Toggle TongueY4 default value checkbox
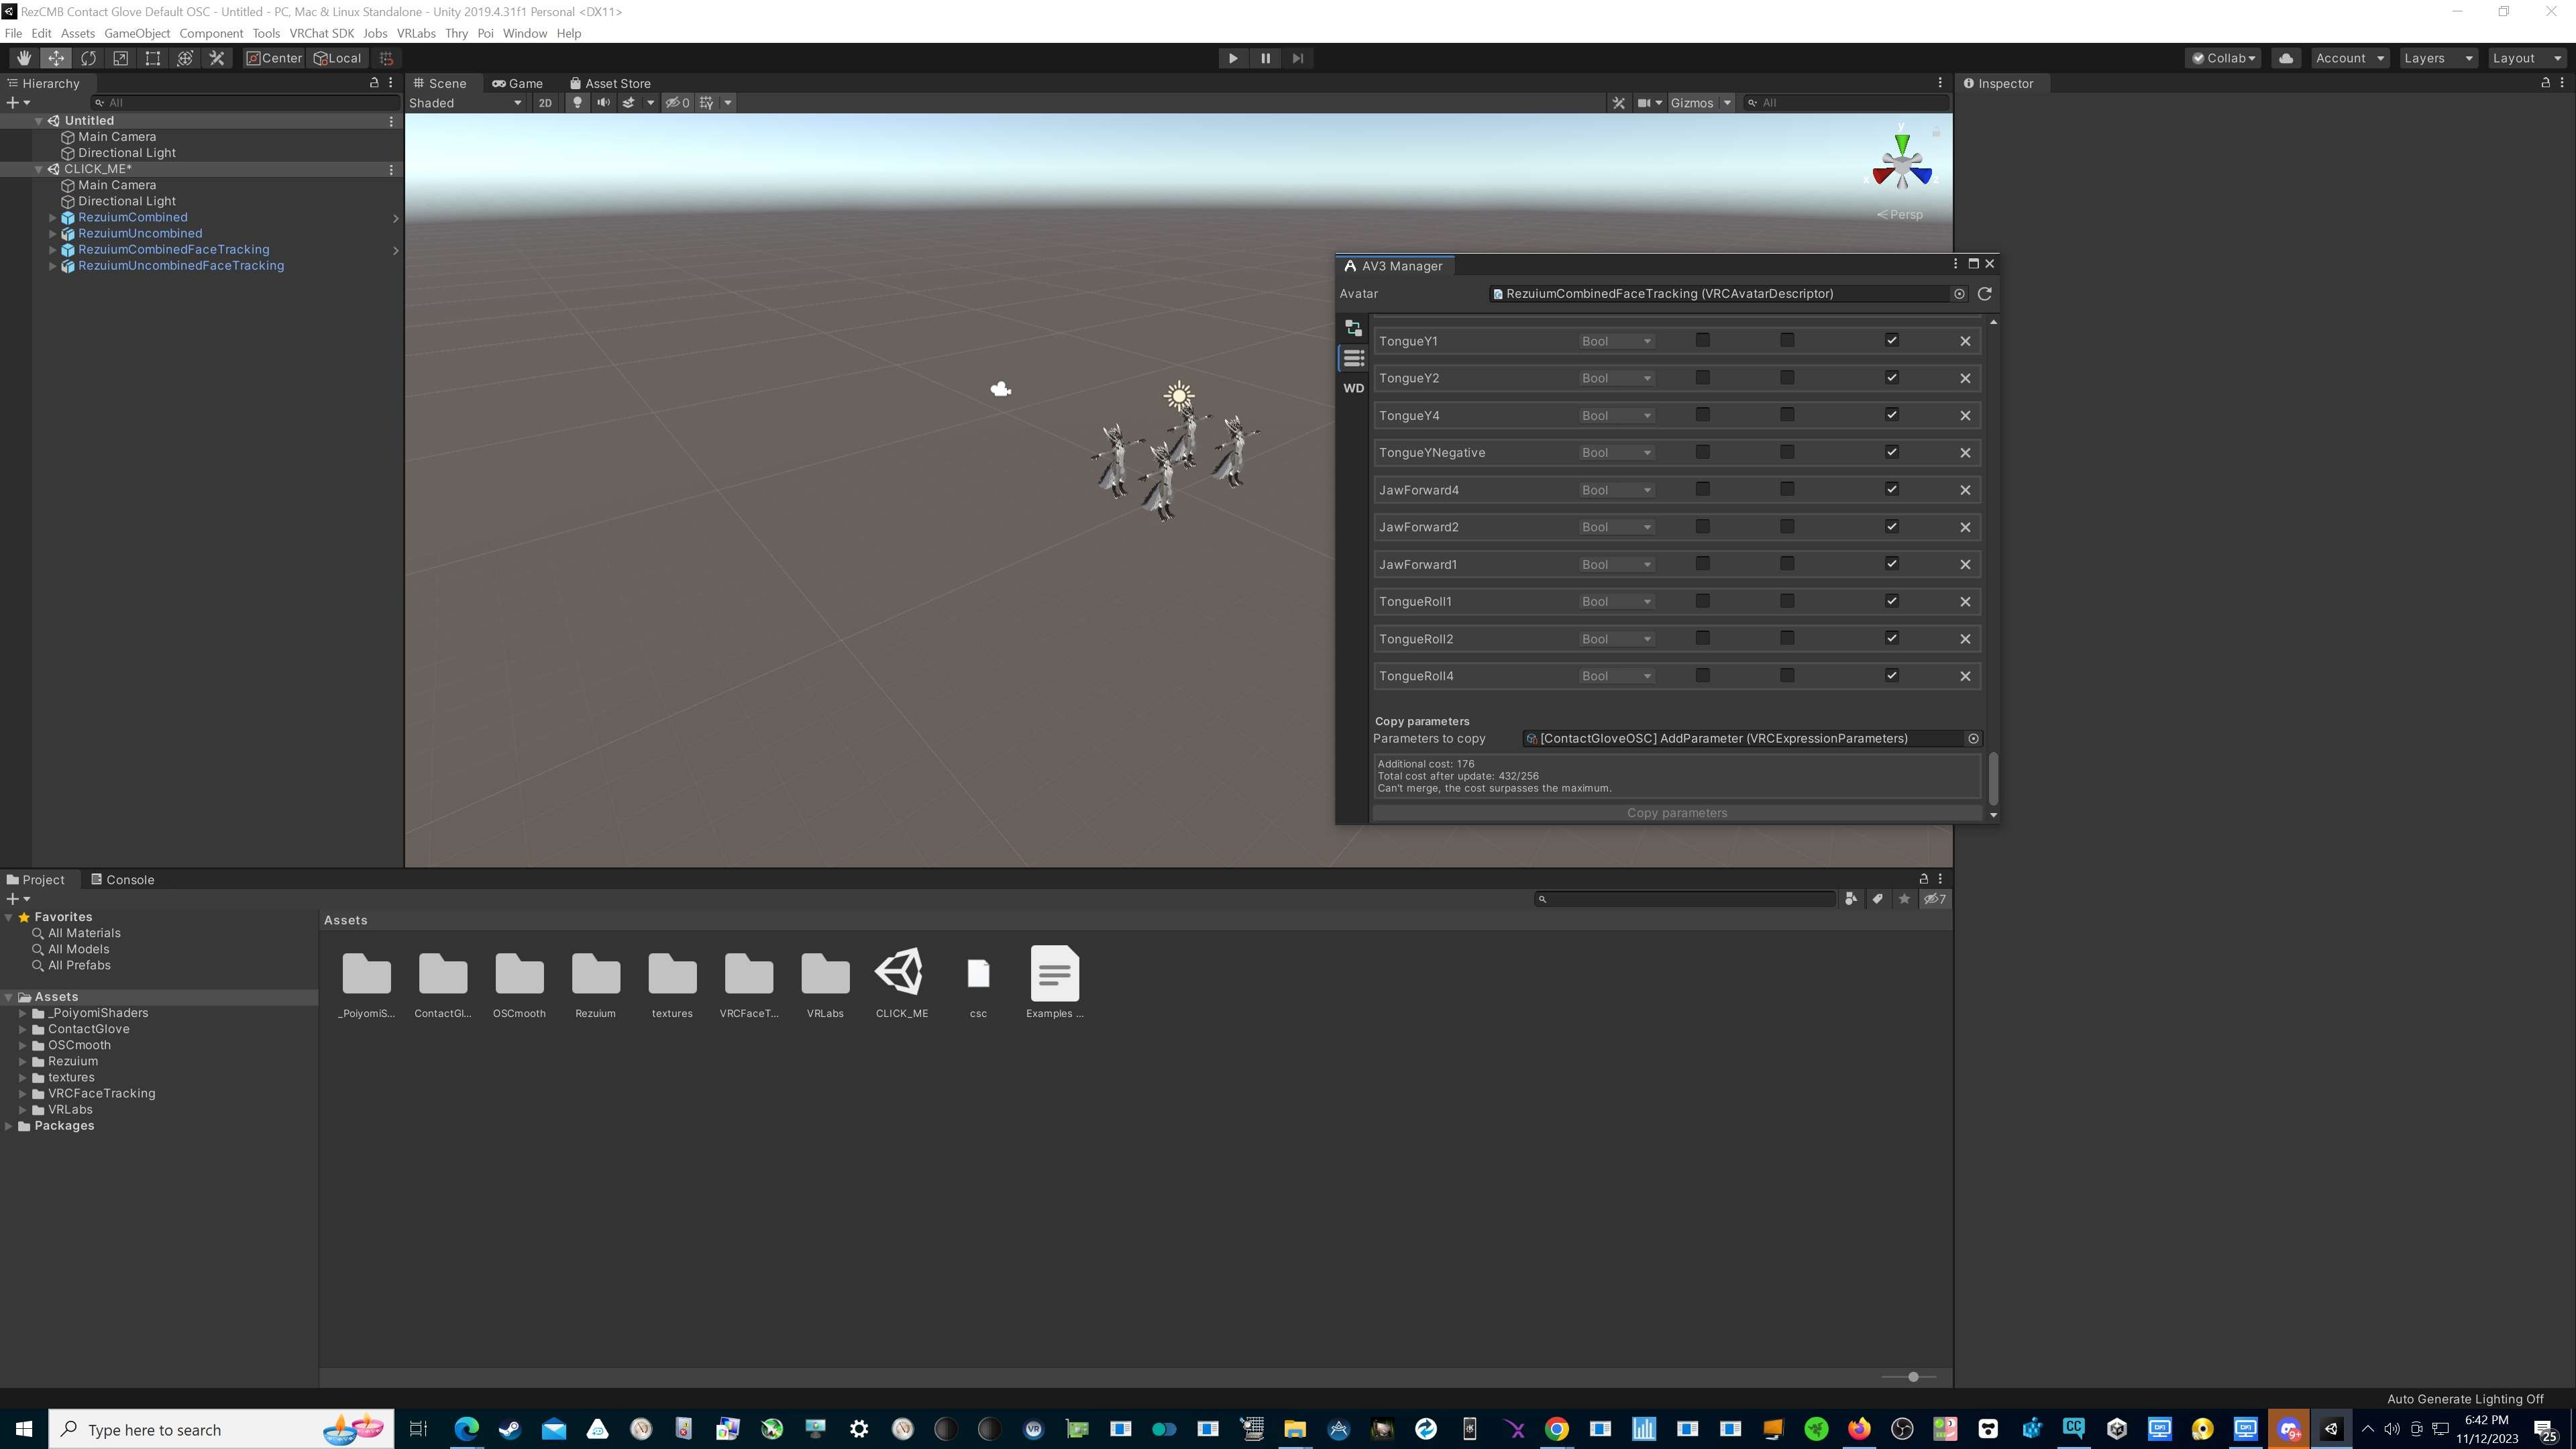Viewport: 2576px width, 1449px height. (x=1703, y=414)
